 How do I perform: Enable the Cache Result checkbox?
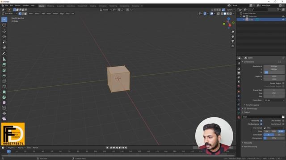283,124
